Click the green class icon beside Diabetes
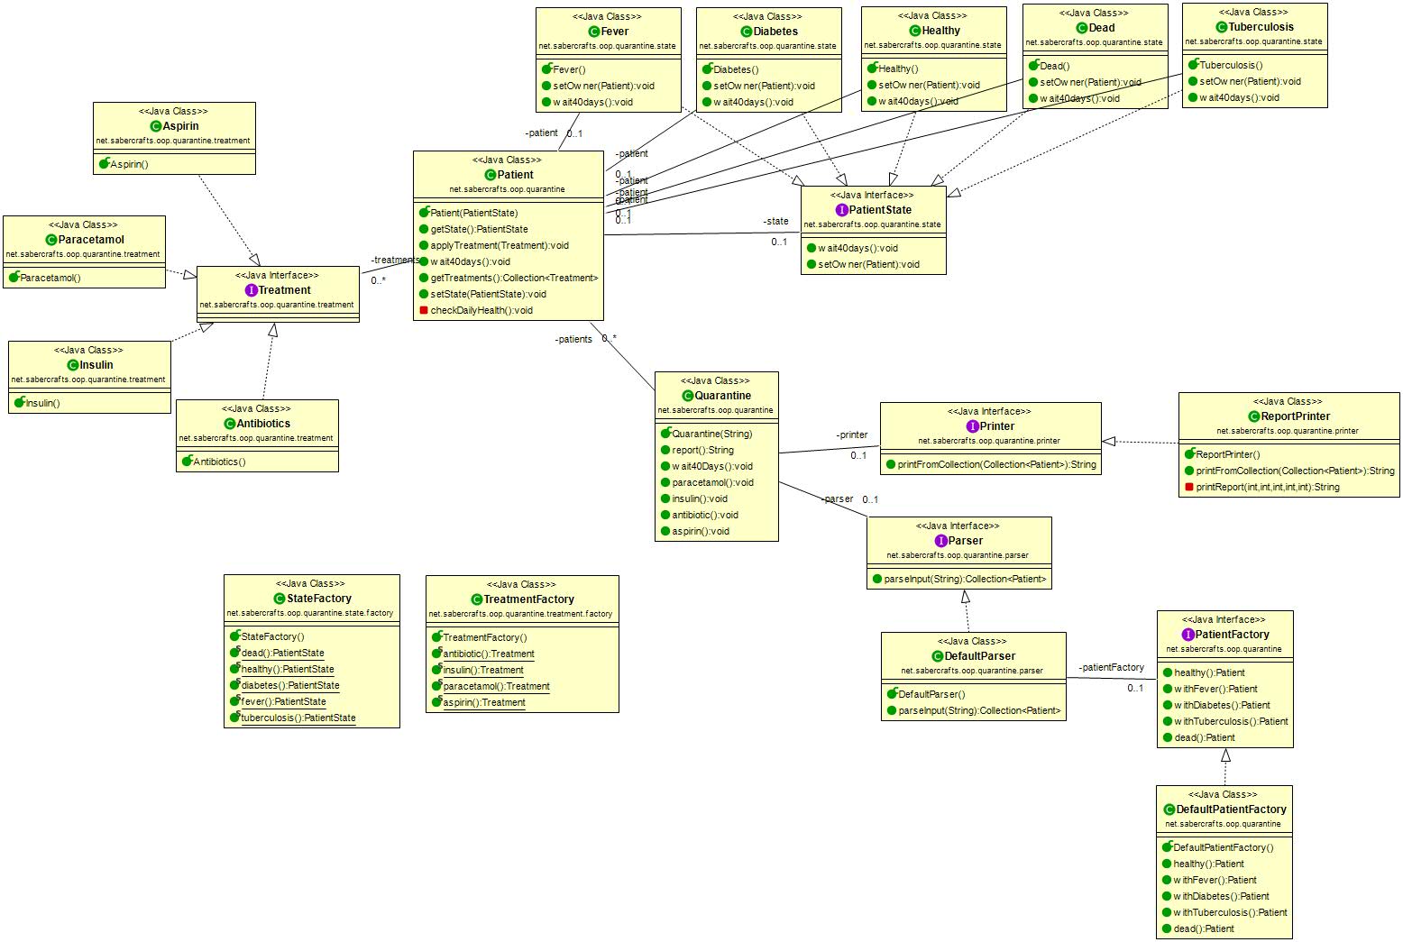The width and height of the screenshot is (1403, 942). pyautogui.click(x=746, y=32)
